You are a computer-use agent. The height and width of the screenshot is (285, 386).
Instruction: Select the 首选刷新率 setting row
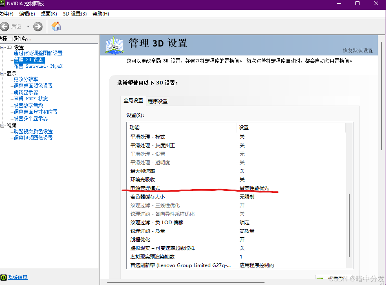tap(236, 265)
